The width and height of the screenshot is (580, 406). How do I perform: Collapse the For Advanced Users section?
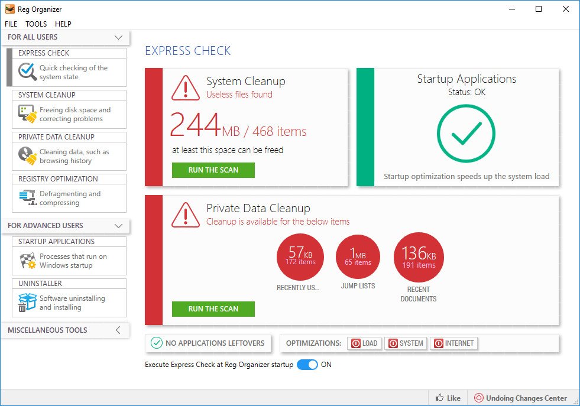coord(118,226)
